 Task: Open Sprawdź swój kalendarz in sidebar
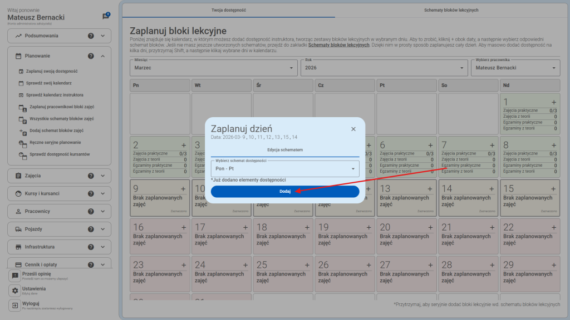[x=50, y=83]
